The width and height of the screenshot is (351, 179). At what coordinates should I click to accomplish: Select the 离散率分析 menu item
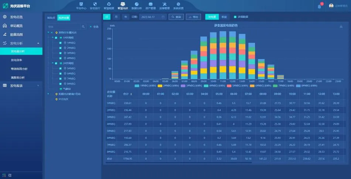click(18, 78)
